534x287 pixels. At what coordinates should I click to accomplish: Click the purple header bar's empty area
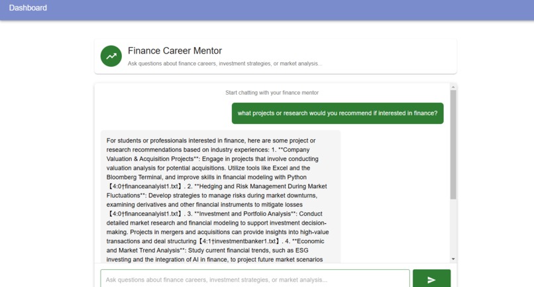click(x=290, y=9)
